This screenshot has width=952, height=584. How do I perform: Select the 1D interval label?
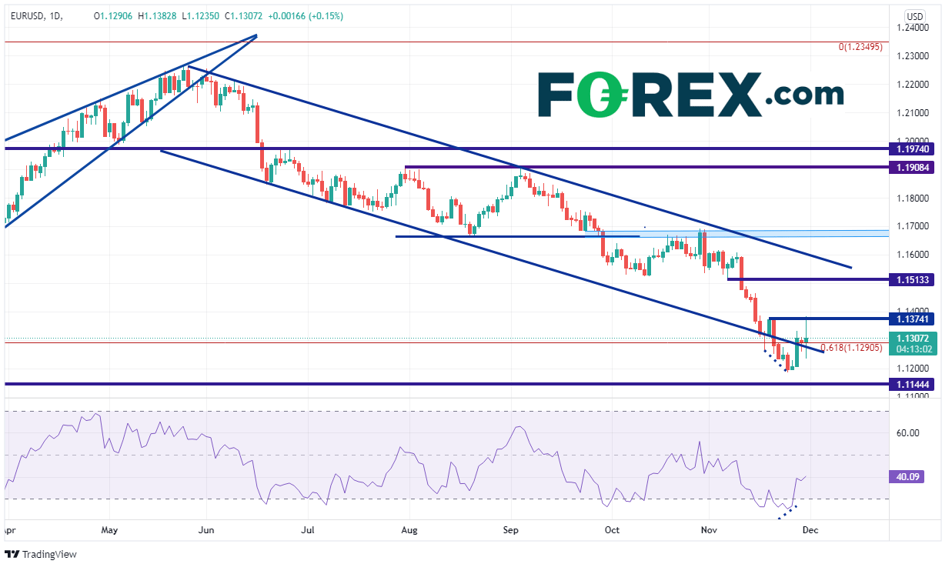(55, 16)
